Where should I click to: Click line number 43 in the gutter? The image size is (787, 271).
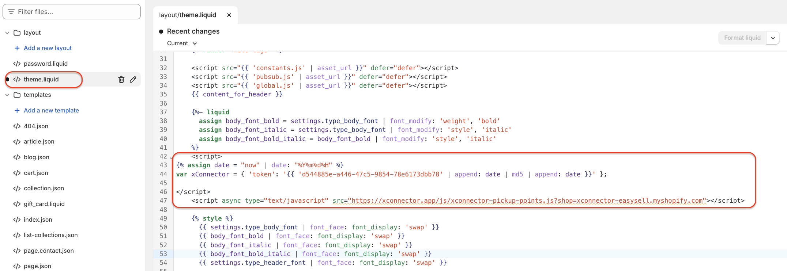click(x=163, y=165)
